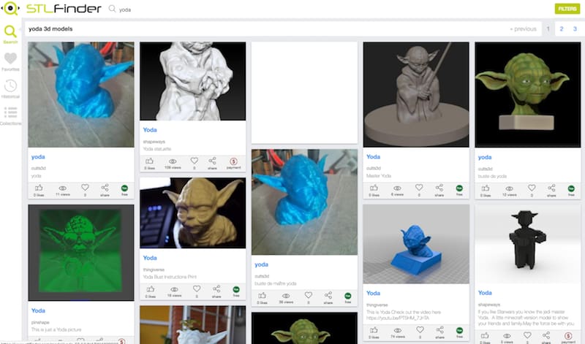This screenshot has height=344, width=585.
Task: Open Yoda title above Master Yoda text
Action: [x=373, y=157]
